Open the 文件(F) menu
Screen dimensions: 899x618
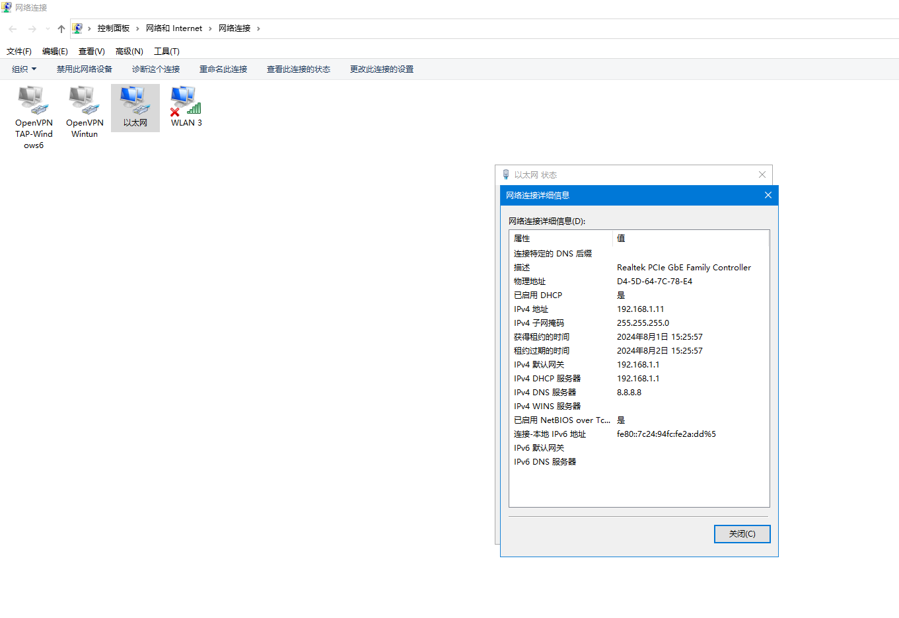pos(19,52)
